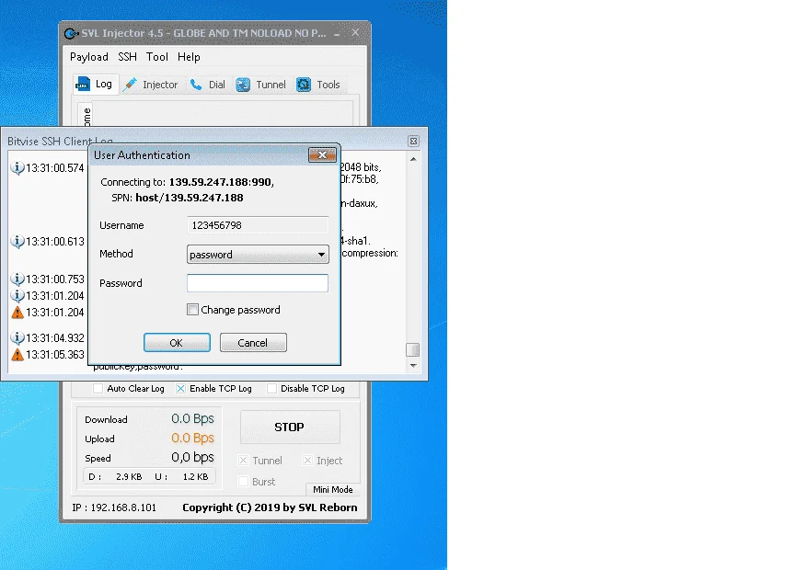Click the log scrollbar thumb
This screenshot has width=795, height=570.
(413, 349)
